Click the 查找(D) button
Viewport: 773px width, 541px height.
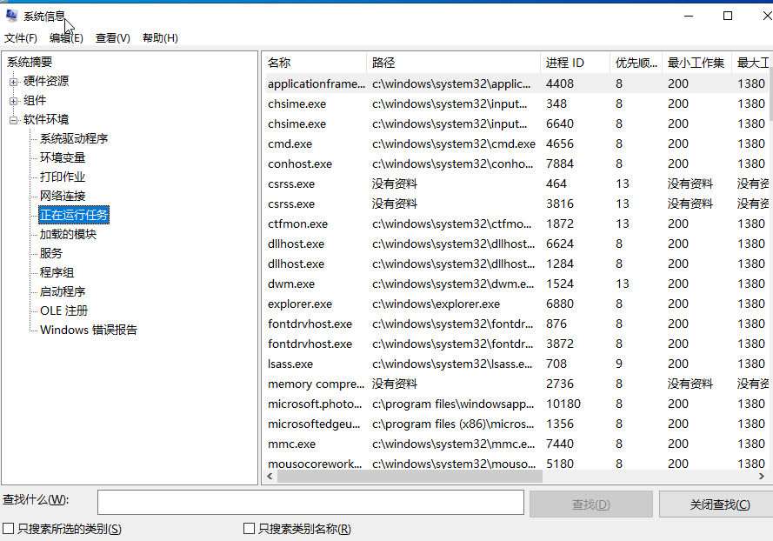[591, 504]
